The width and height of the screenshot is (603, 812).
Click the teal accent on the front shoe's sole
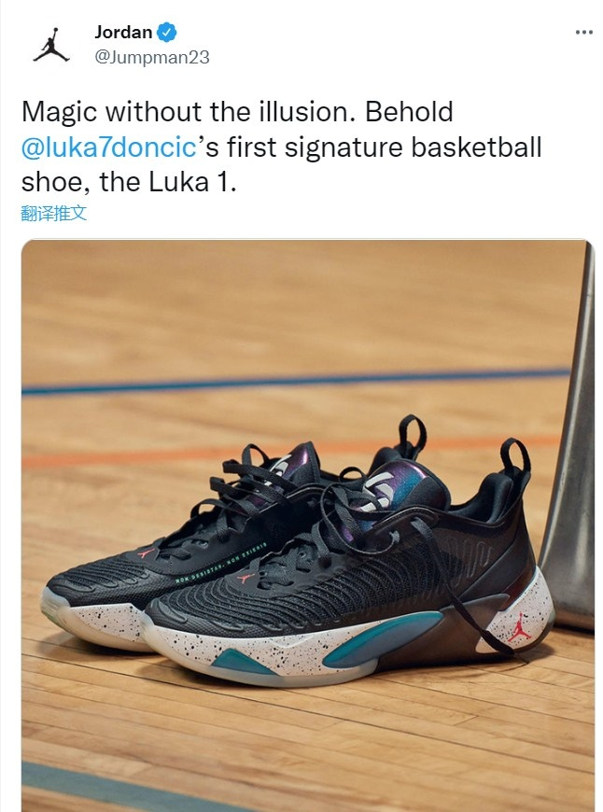point(383,638)
